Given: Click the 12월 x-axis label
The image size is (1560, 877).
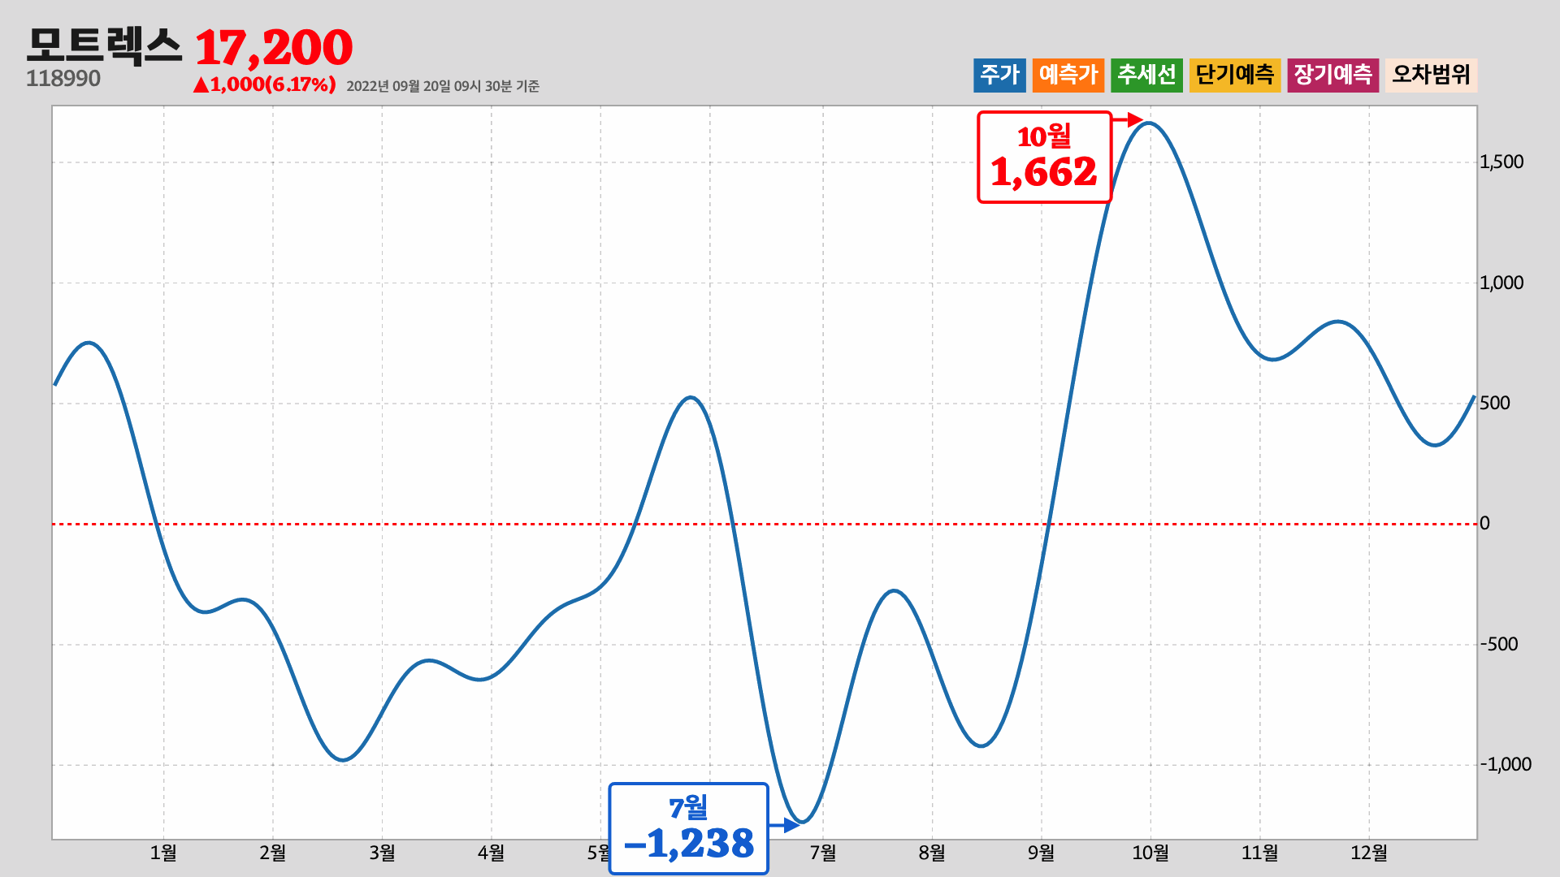Looking at the screenshot, I should pyautogui.click(x=1369, y=853).
